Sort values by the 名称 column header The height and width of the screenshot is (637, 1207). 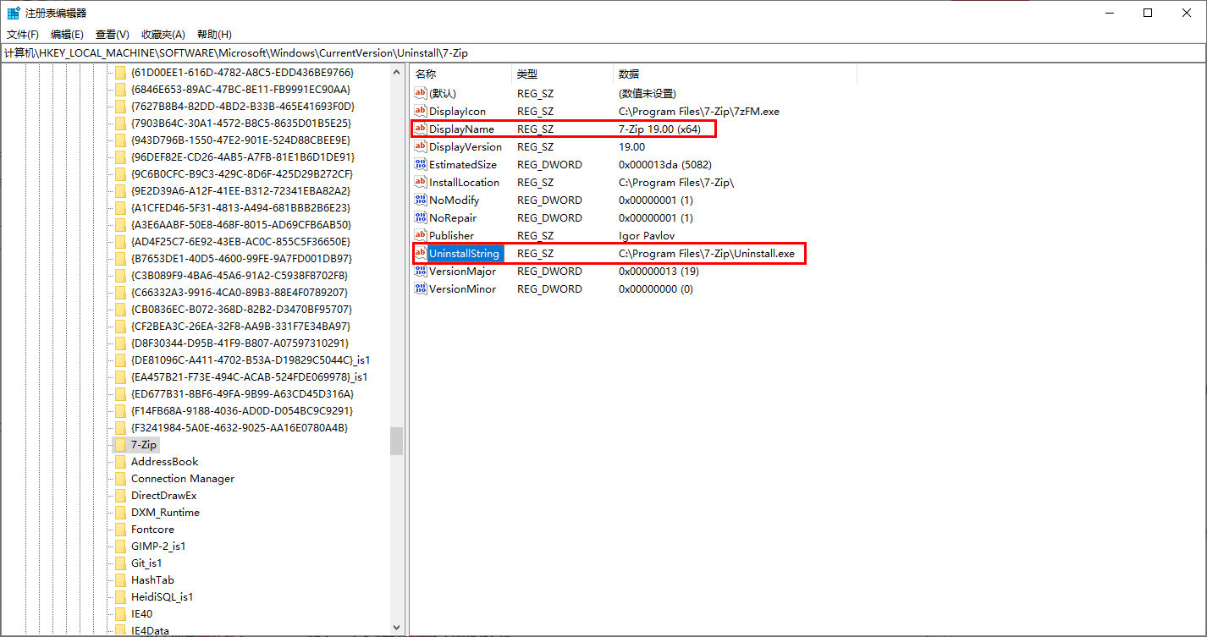461,74
